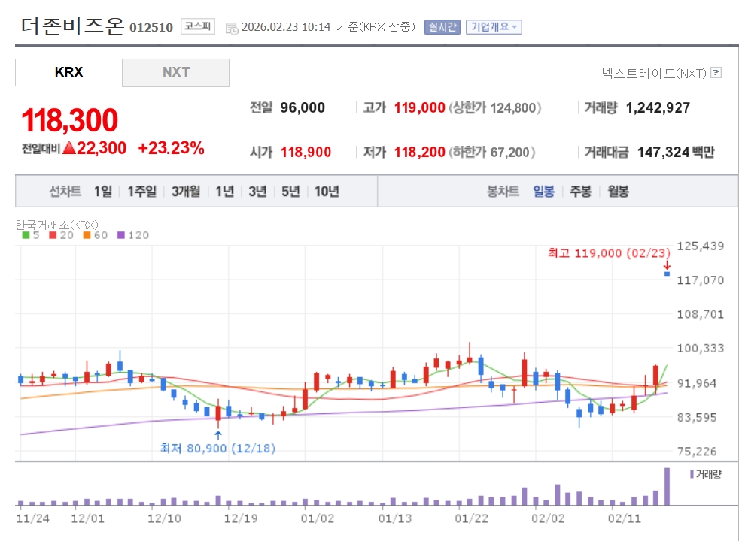The image size is (739, 541).
Task: Click the red up-triangle price change icon
Action: pyautogui.click(x=69, y=148)
